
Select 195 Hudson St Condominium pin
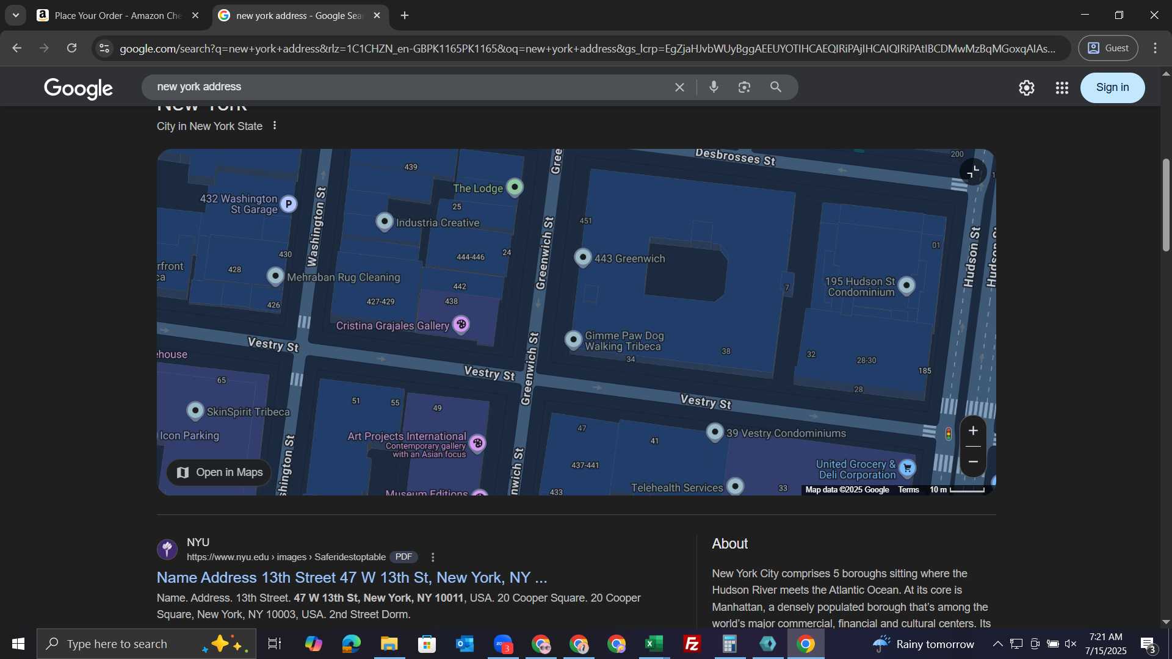tap(906, 285)
